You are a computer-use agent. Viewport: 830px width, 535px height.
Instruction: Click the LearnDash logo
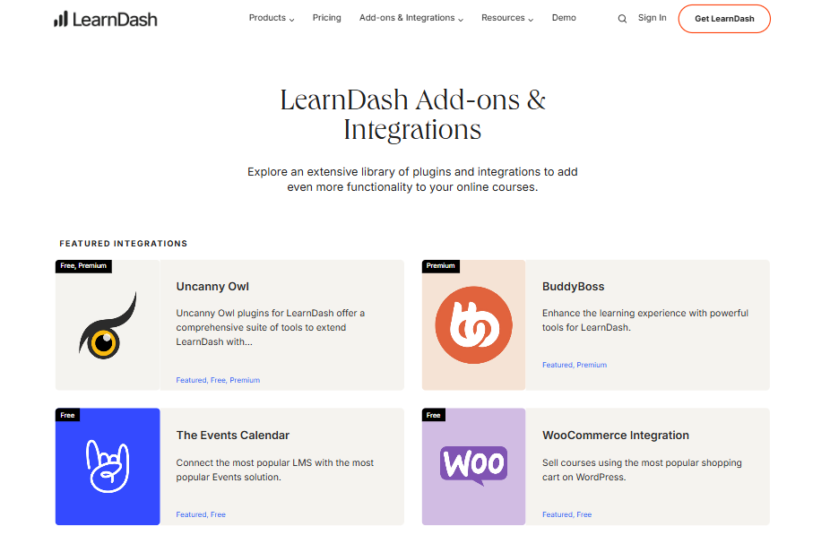(105, 18)
